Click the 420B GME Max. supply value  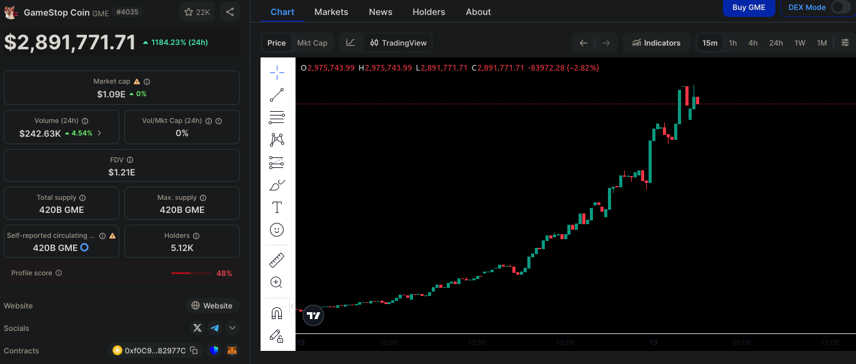click(x=182, y=210)
